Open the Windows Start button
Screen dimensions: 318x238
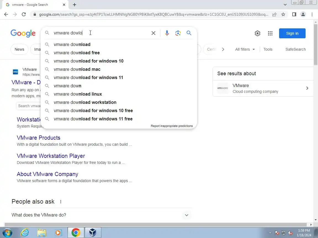pyautogui.click(x=7, y=232)
